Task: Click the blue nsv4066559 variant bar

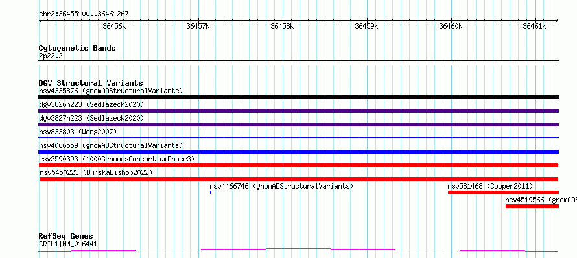Action: (298, 152)
